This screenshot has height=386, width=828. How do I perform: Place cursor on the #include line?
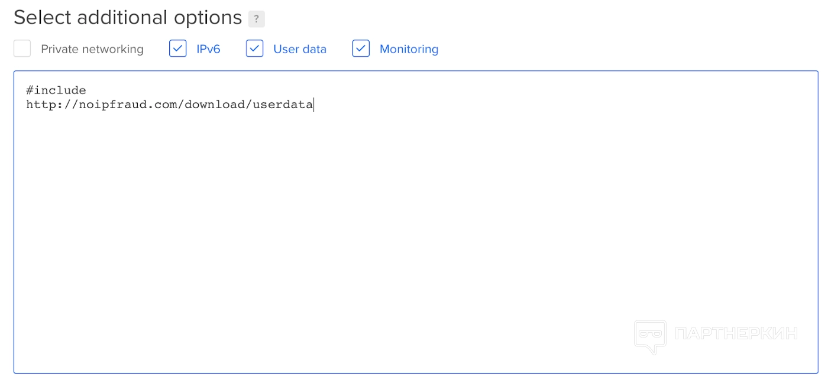(x=56, y=90)
